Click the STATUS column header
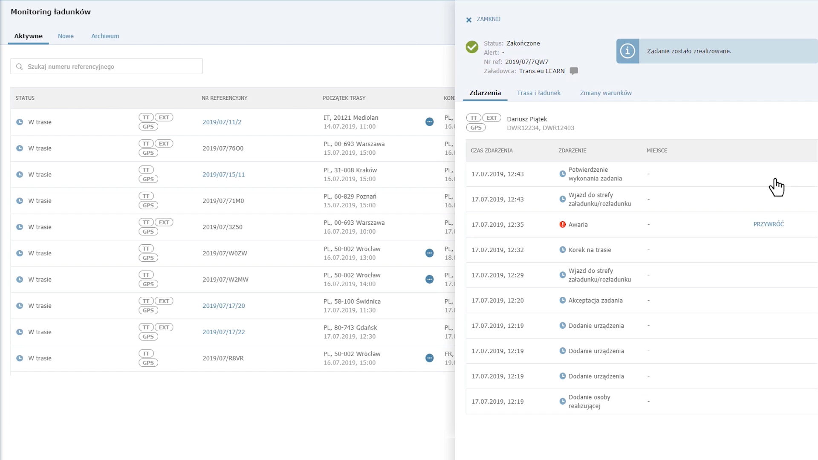818x460 pixels. 25,98
